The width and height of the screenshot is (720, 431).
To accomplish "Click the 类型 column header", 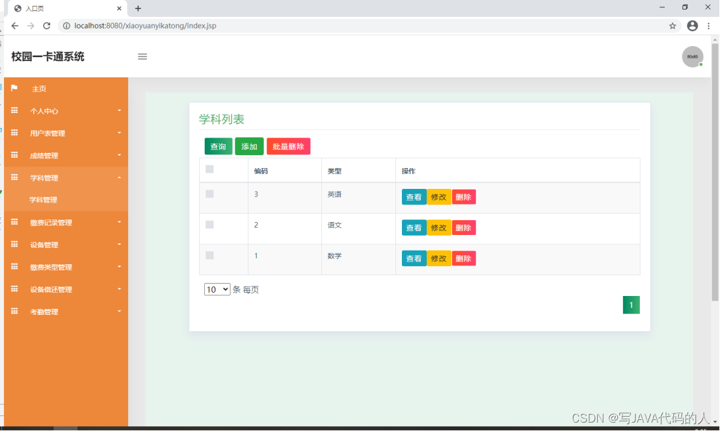I will coord(334,171).
